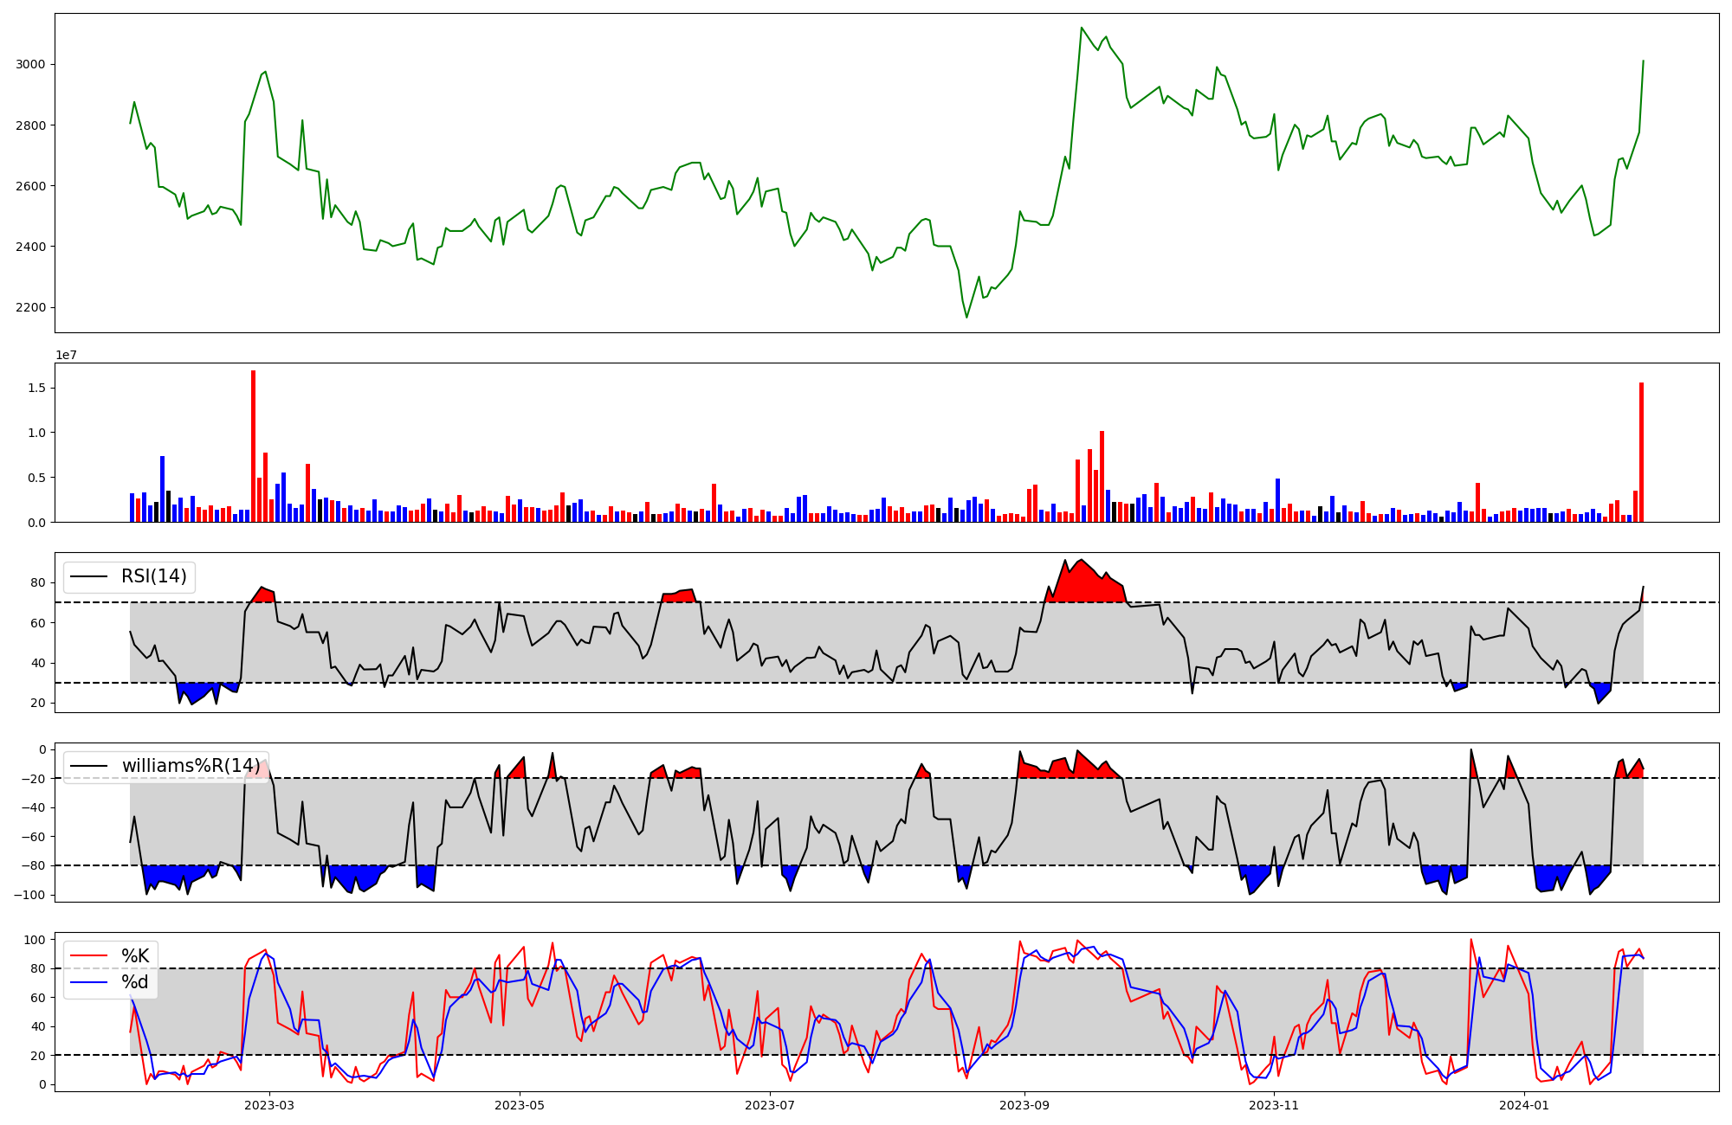Click the 3000 price axis tick label
Viewport: 1732px width, 1125px height.
[31, 65]
